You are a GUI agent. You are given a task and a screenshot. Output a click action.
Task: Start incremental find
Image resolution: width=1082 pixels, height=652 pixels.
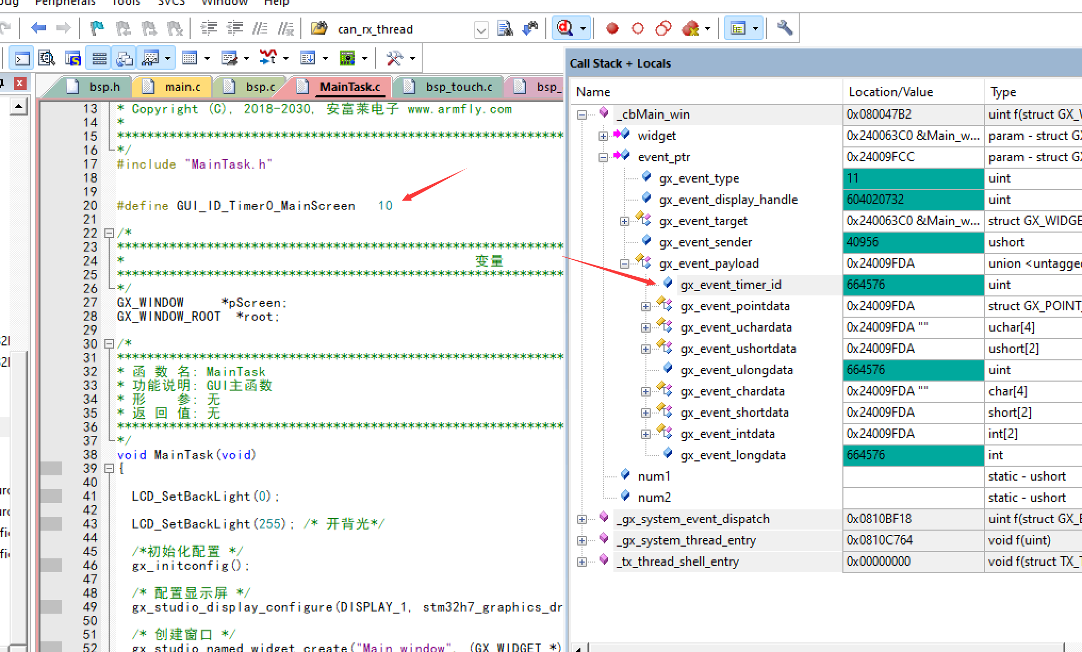530,28
